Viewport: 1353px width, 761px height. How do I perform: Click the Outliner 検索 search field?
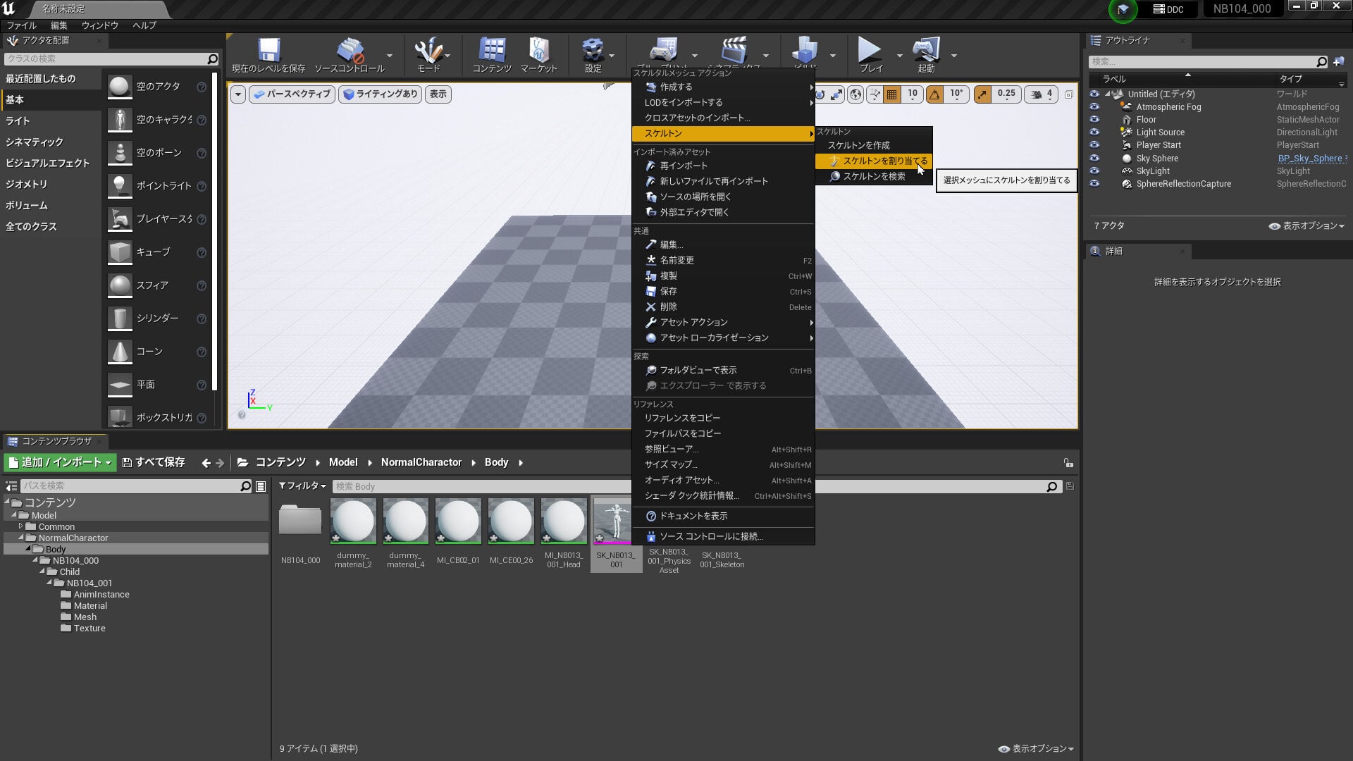tap(1208, 62)
